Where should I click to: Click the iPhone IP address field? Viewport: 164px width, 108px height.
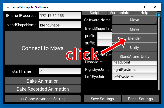[60, 16]
